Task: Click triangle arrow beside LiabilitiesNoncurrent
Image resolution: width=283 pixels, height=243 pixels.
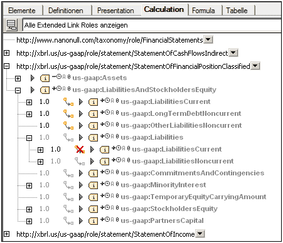Action: tap(92, 162)
